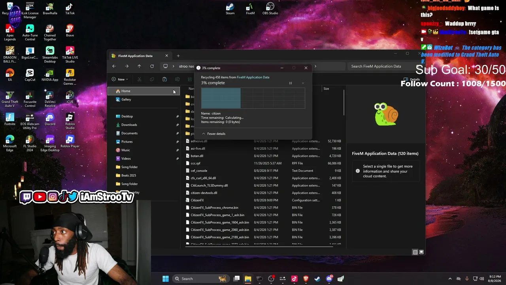Launch FL Studio 2024 shortcut
The height and width of the screenshot is (285, 506).
click(30, 144)
